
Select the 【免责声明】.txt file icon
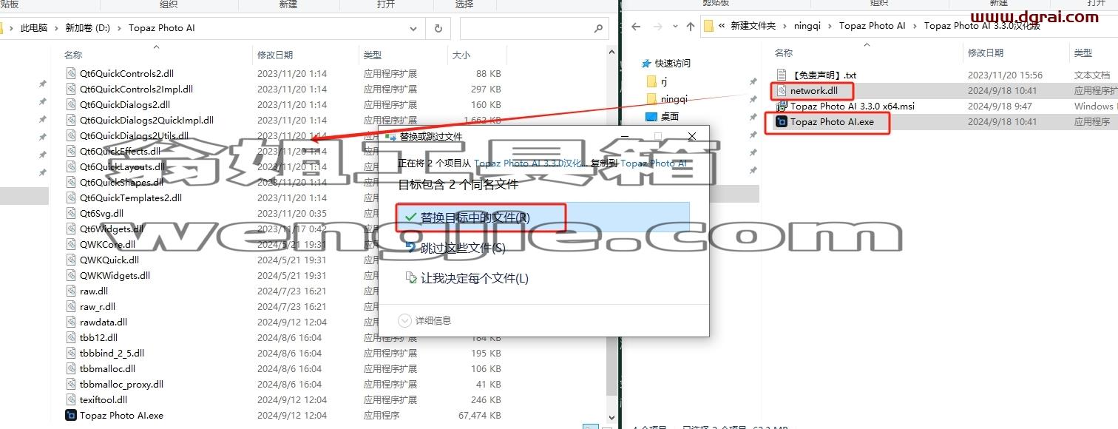[782, 75]
